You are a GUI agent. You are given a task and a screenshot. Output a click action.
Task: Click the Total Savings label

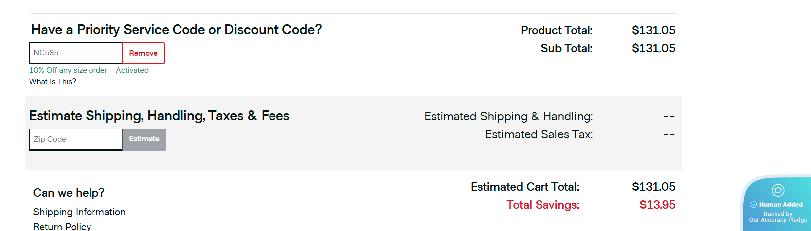(542, 205)
